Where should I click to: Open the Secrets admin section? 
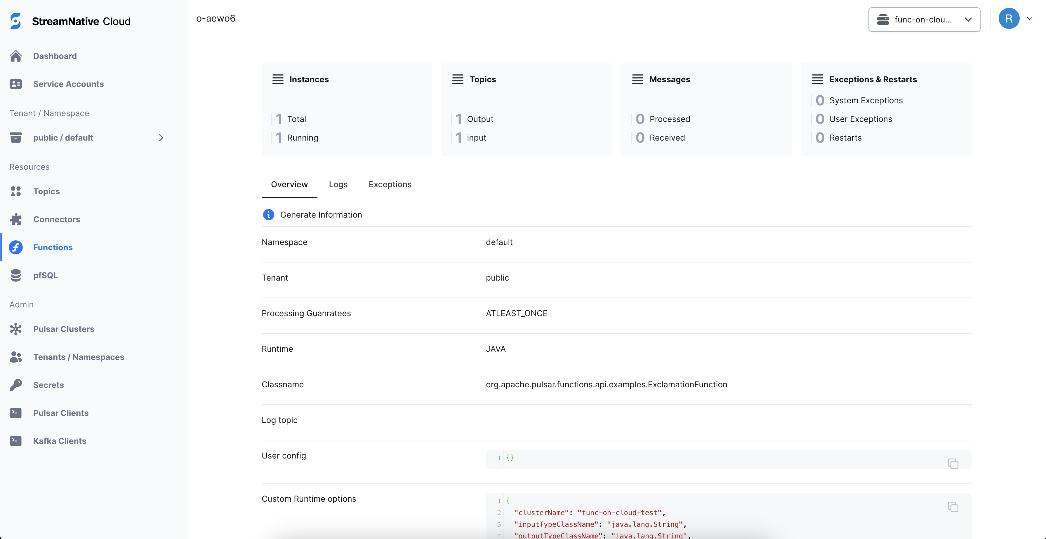point(48,385)
